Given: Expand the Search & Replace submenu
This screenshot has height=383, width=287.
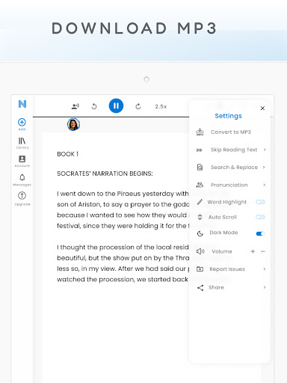Looking at the screenshot, I should [x=264, y=167].
